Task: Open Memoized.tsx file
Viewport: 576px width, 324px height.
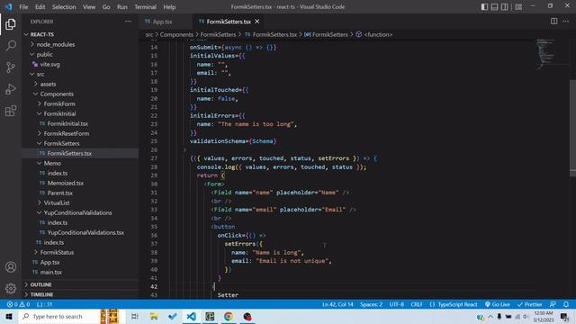Action: [x=80, y=183]
